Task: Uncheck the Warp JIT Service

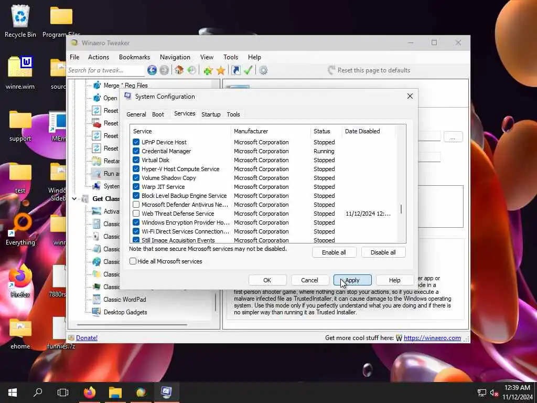Action: coord(136,187)
